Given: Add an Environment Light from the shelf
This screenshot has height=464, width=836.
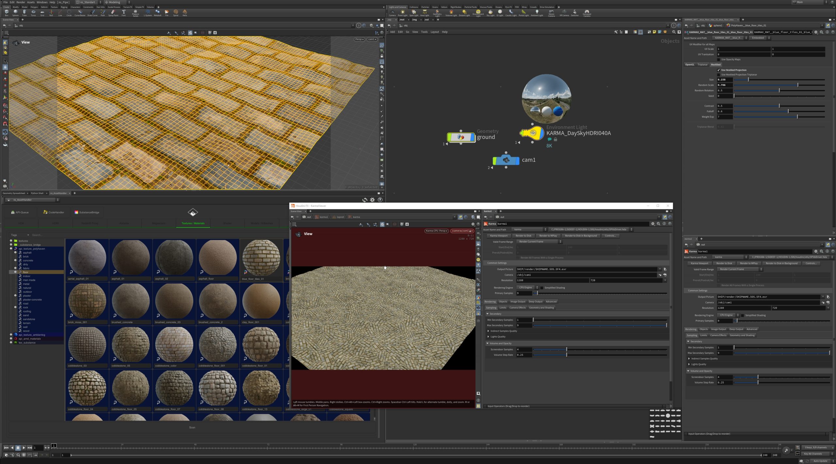Looking at the screenshot, I should (x=478, y=12).
